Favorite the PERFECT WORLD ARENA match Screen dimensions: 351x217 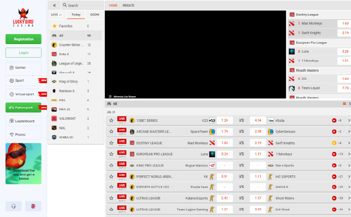[111, 177]
